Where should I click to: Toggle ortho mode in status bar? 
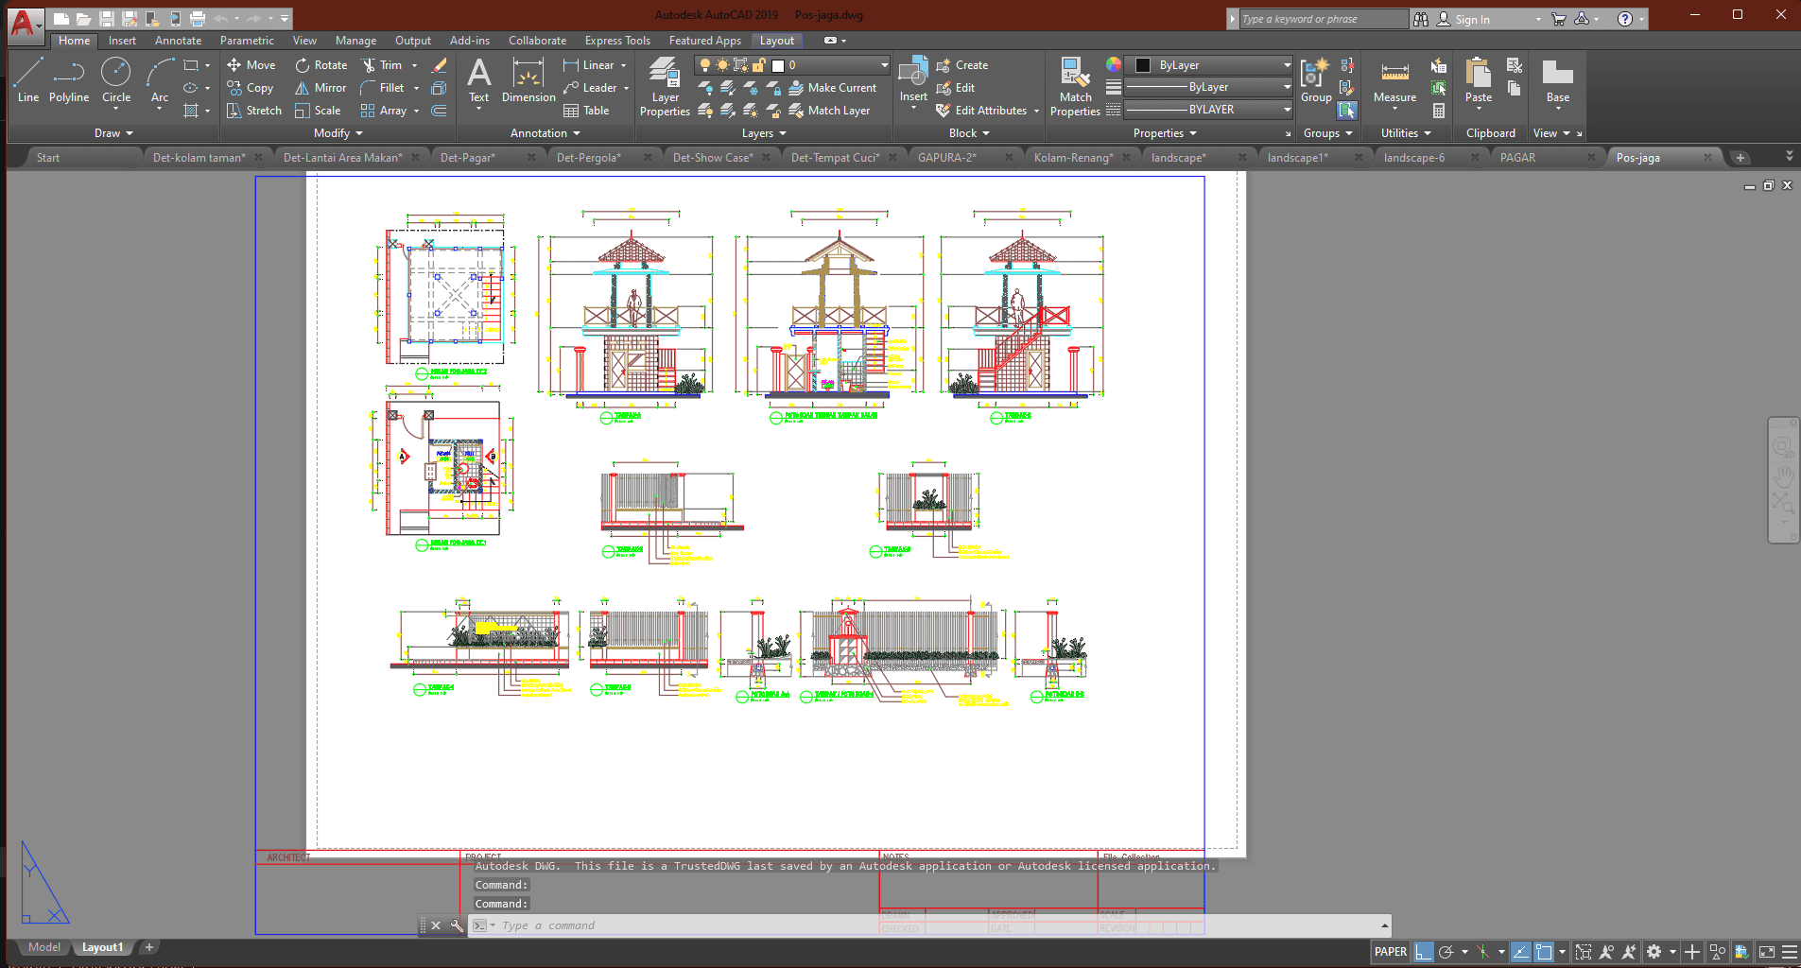coord(1424,952)
